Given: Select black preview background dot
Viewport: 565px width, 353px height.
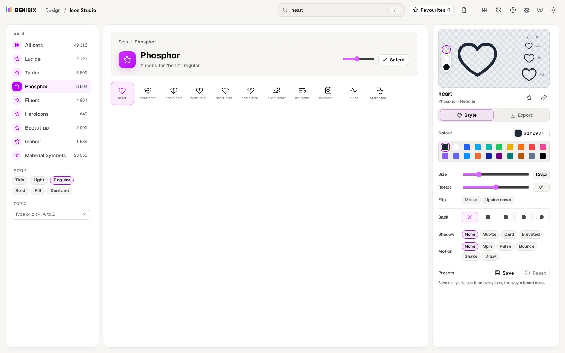Looking at the screenshot, I should point(446,67).
